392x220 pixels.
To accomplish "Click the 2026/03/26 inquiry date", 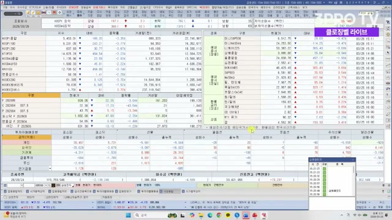I will pos(21,26).
